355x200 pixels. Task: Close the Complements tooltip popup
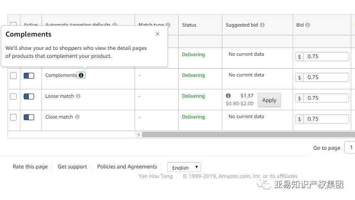pos(158,34)
